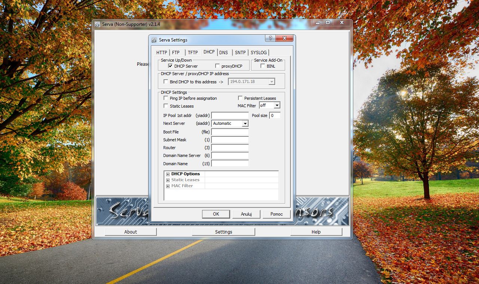Image resolution: width=479 pixels, height=284 pixels.
Task: Click About in the Serva main window
Action: click(x=131, y=232)
